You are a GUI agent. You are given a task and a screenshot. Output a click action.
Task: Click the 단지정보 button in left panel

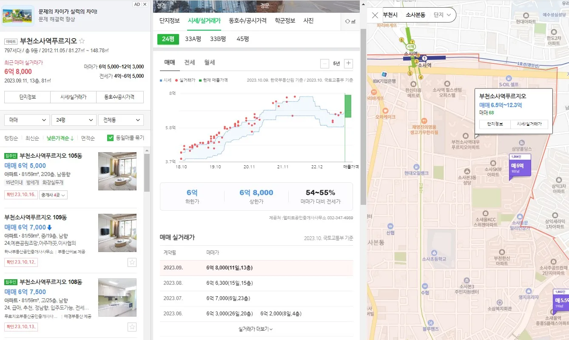(27, 97)
